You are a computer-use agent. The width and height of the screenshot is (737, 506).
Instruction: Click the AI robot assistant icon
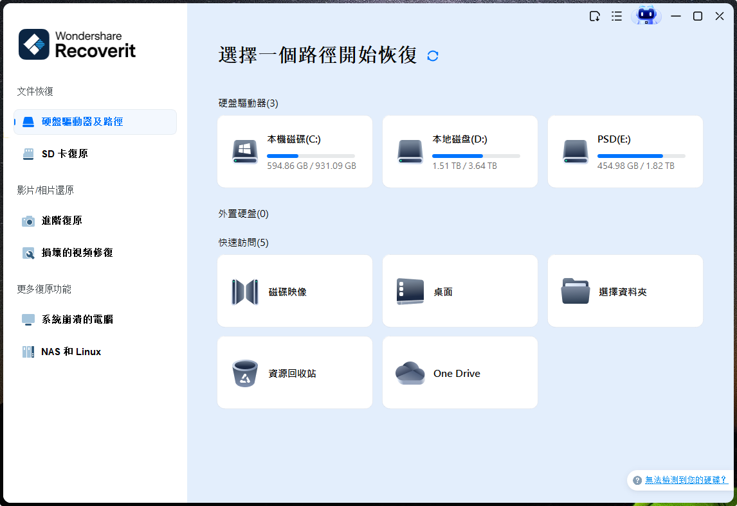pyautogui.click(x=646, y=15)
